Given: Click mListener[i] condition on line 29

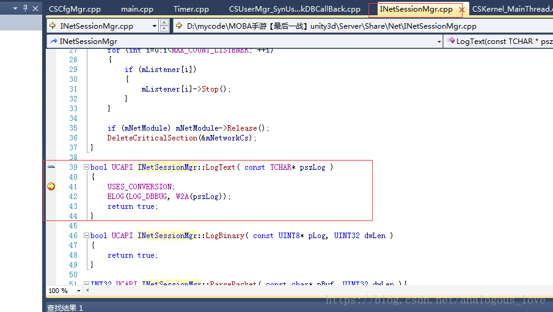Looking at the screenshot, I should click(x=167, y=70).
